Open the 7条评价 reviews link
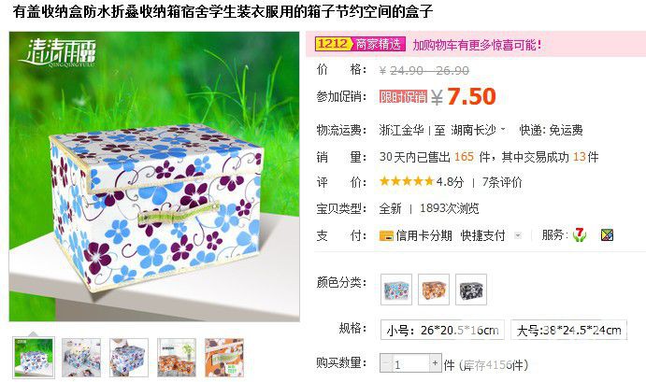 click(502, 182)
